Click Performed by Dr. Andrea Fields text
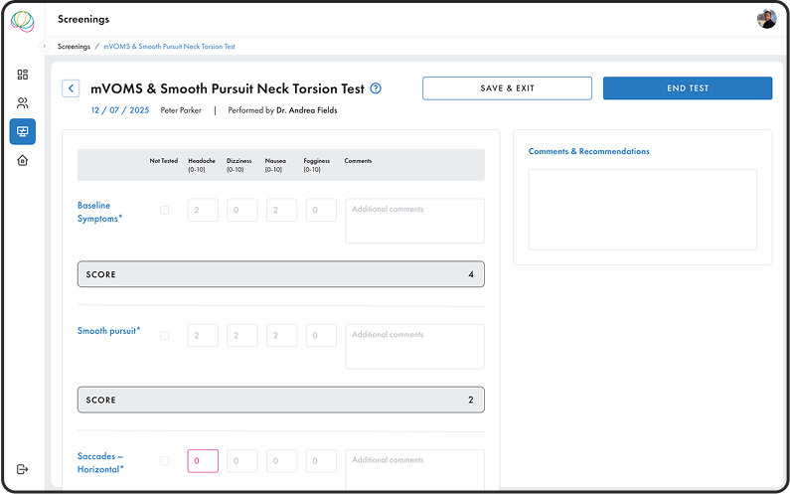Screen dimensions: 790x494 pos(282,110)
